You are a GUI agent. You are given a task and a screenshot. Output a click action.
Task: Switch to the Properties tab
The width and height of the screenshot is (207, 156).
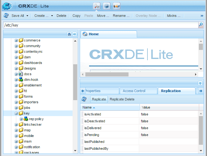click(x=102, y=91)
